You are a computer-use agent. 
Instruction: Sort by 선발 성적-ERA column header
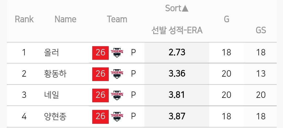[x=177, y=30]
